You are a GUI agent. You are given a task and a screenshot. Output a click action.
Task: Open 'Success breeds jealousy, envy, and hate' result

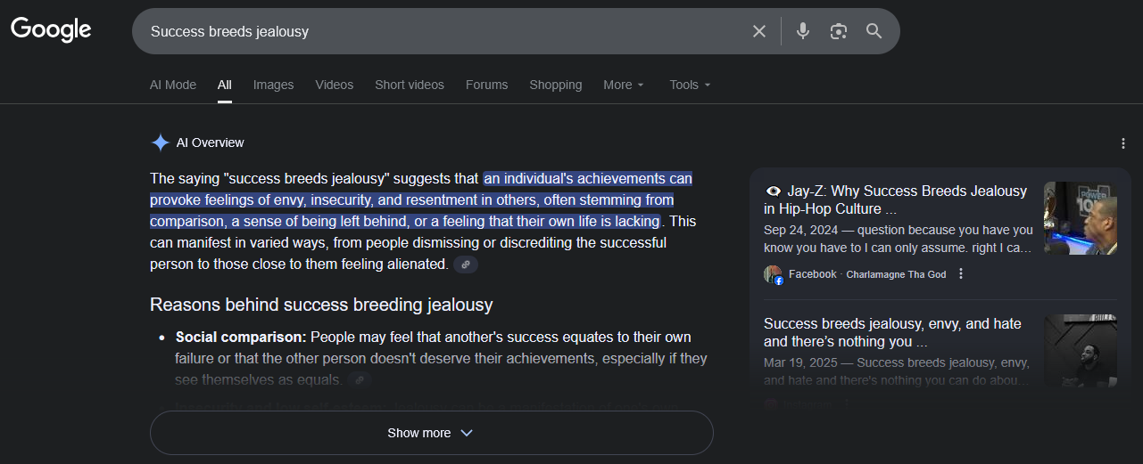point(892,332)
